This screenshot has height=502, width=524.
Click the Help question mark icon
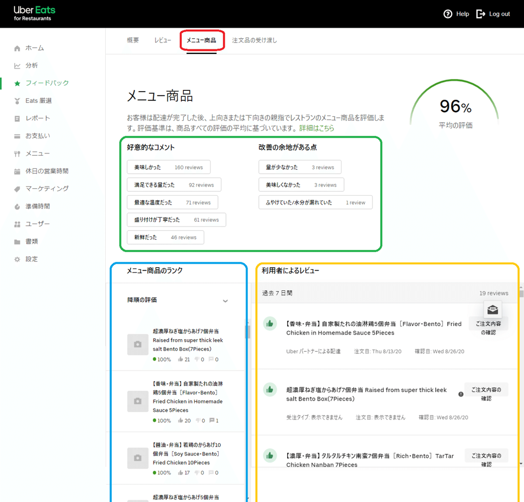coord(448,14)
